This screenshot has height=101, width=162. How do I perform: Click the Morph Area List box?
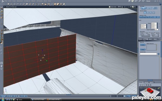[151, 47]
